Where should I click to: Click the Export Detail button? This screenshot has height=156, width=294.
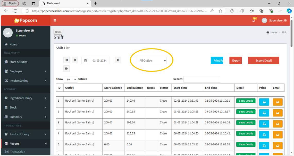tap(263, 61)
